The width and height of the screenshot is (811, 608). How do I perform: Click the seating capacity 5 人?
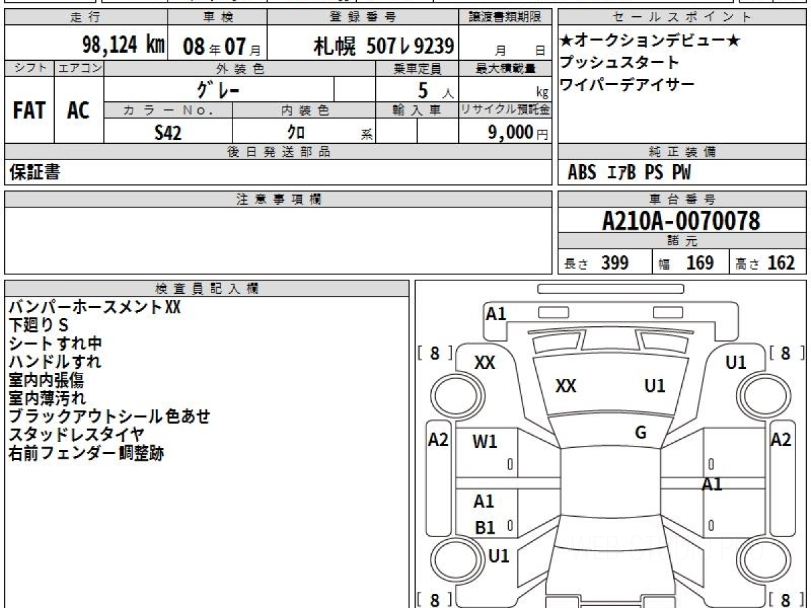(436, 90)
